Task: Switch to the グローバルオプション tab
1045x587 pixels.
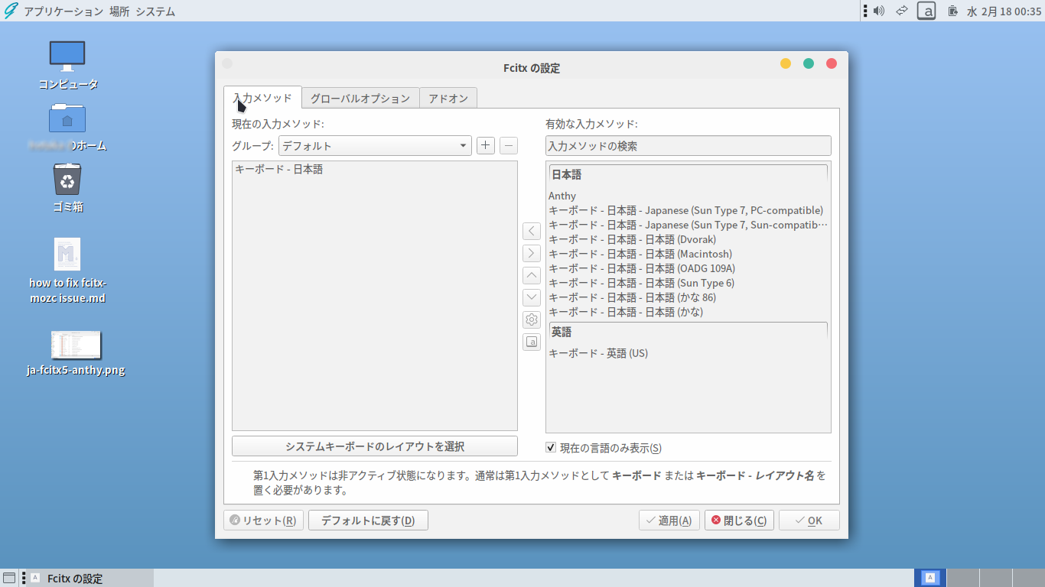Action: (360, 98)
